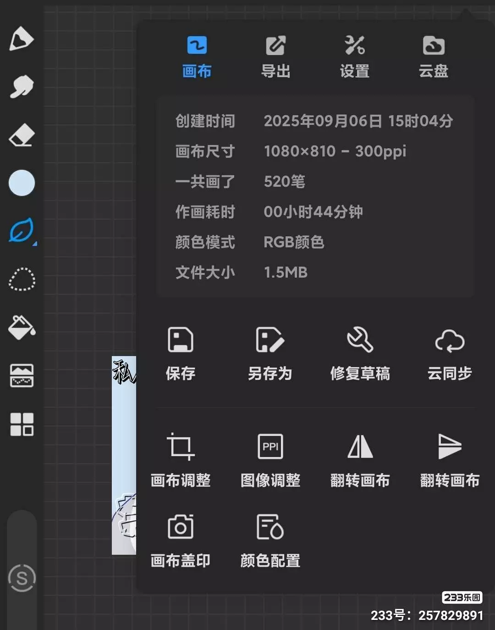
Task: Open 画布调整 crop option
Action: [181, 460]
